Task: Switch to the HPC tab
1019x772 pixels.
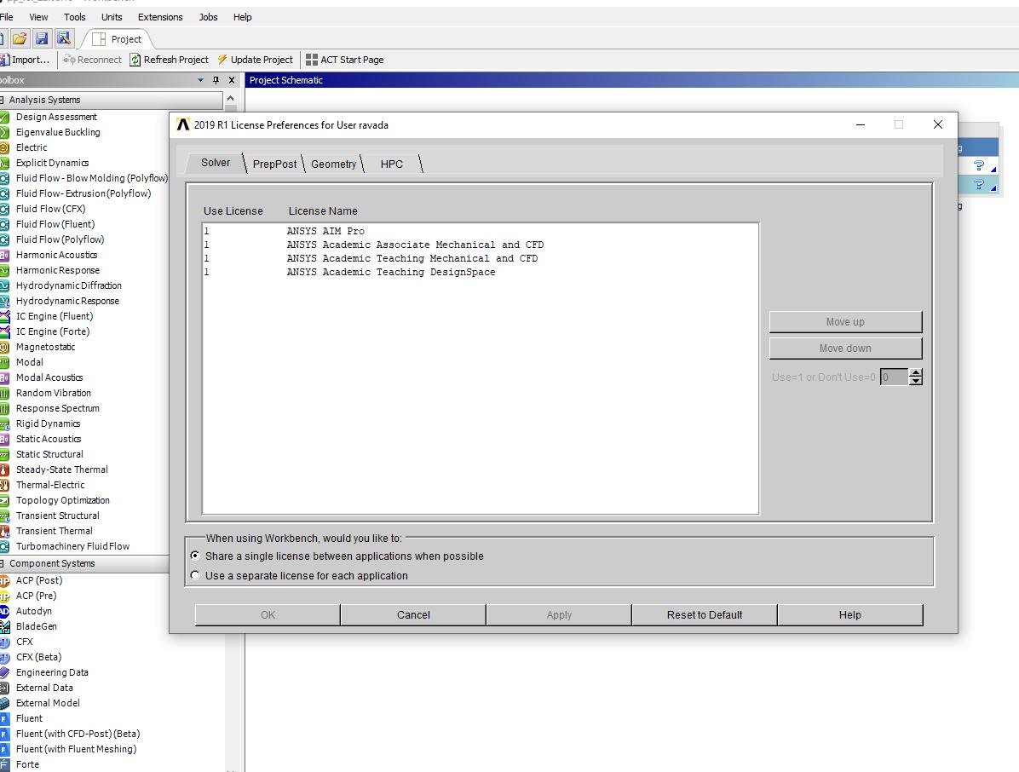Action: point(392,164)
